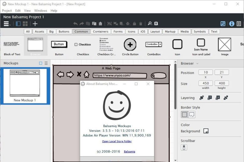
Task: Open the View menu
Action: (27, 11)
